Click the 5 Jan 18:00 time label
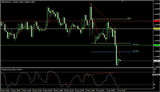Image resolution: width=160 pixels, height=92 pixels. 121,90
